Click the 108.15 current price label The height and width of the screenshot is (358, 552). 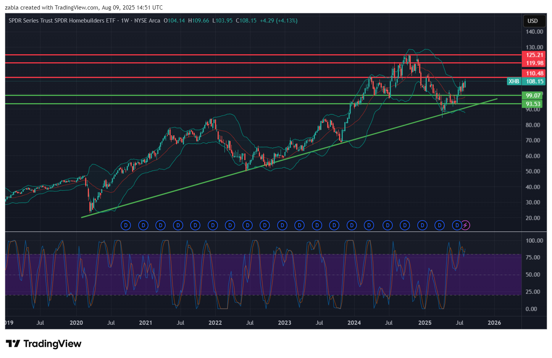[534, 81]
